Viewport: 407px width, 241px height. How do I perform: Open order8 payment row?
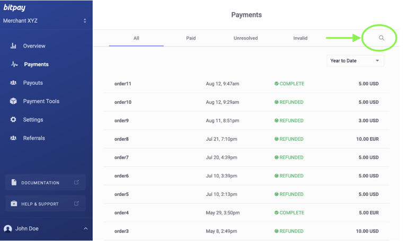[246, 139]
